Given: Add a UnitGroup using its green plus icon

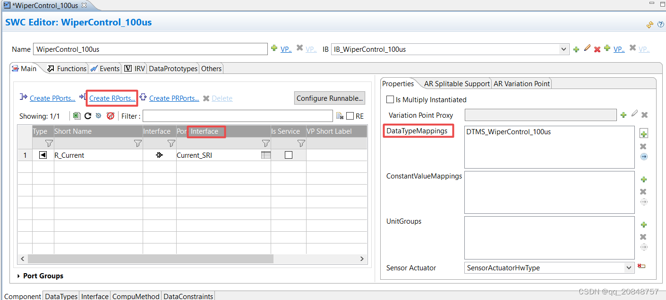Looking at the screenshot, I should [643, 225].
